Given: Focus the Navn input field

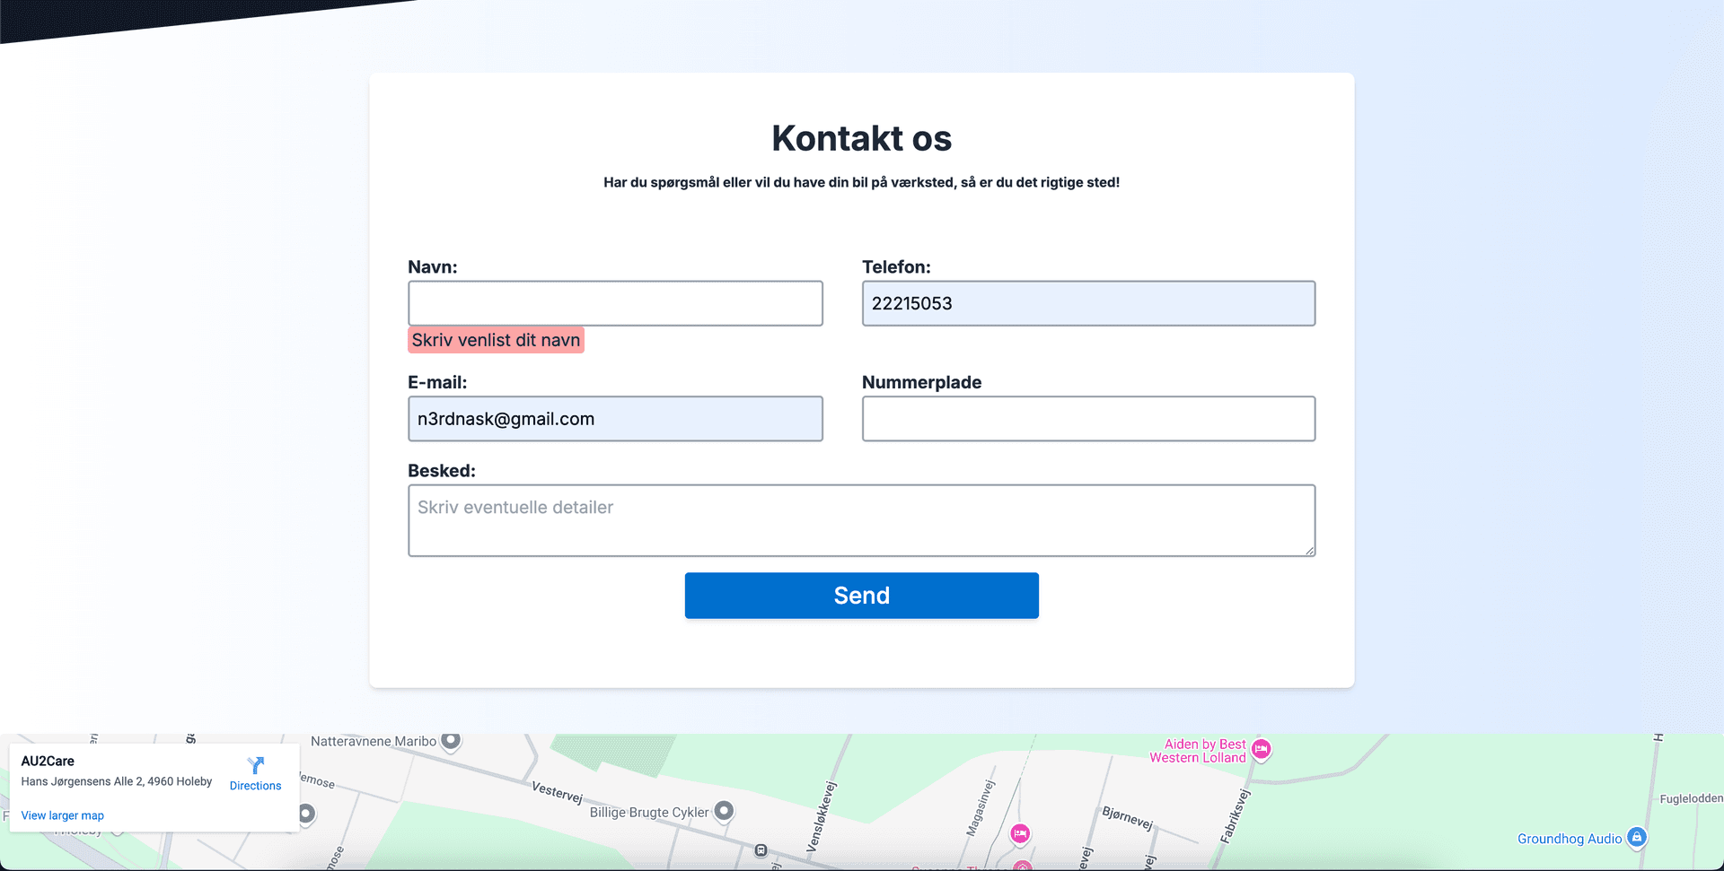Looking at the screenshot, I should [615, 303].
